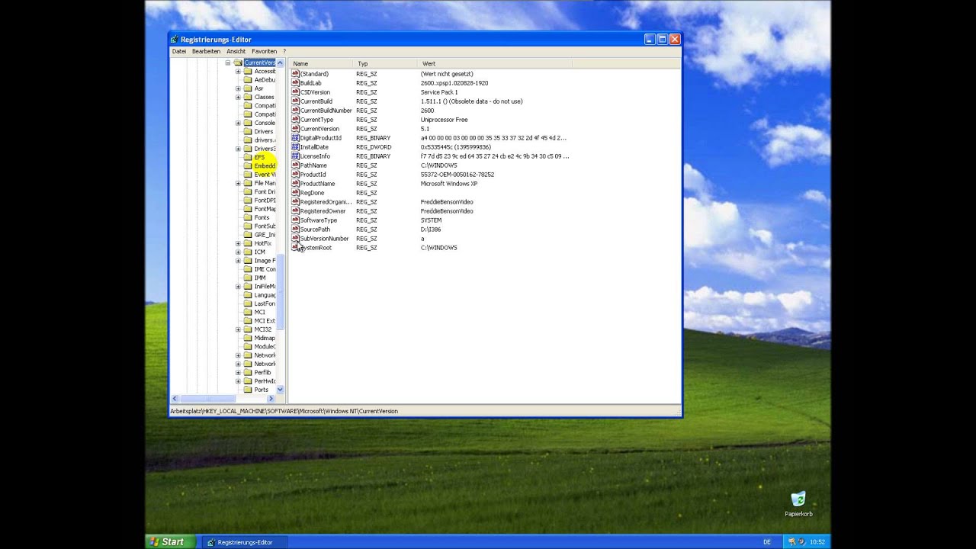Image resolution: width=976 pixels, height=549 pixels.
Task: Expand the File Manager key
Action: coord(238,183)
